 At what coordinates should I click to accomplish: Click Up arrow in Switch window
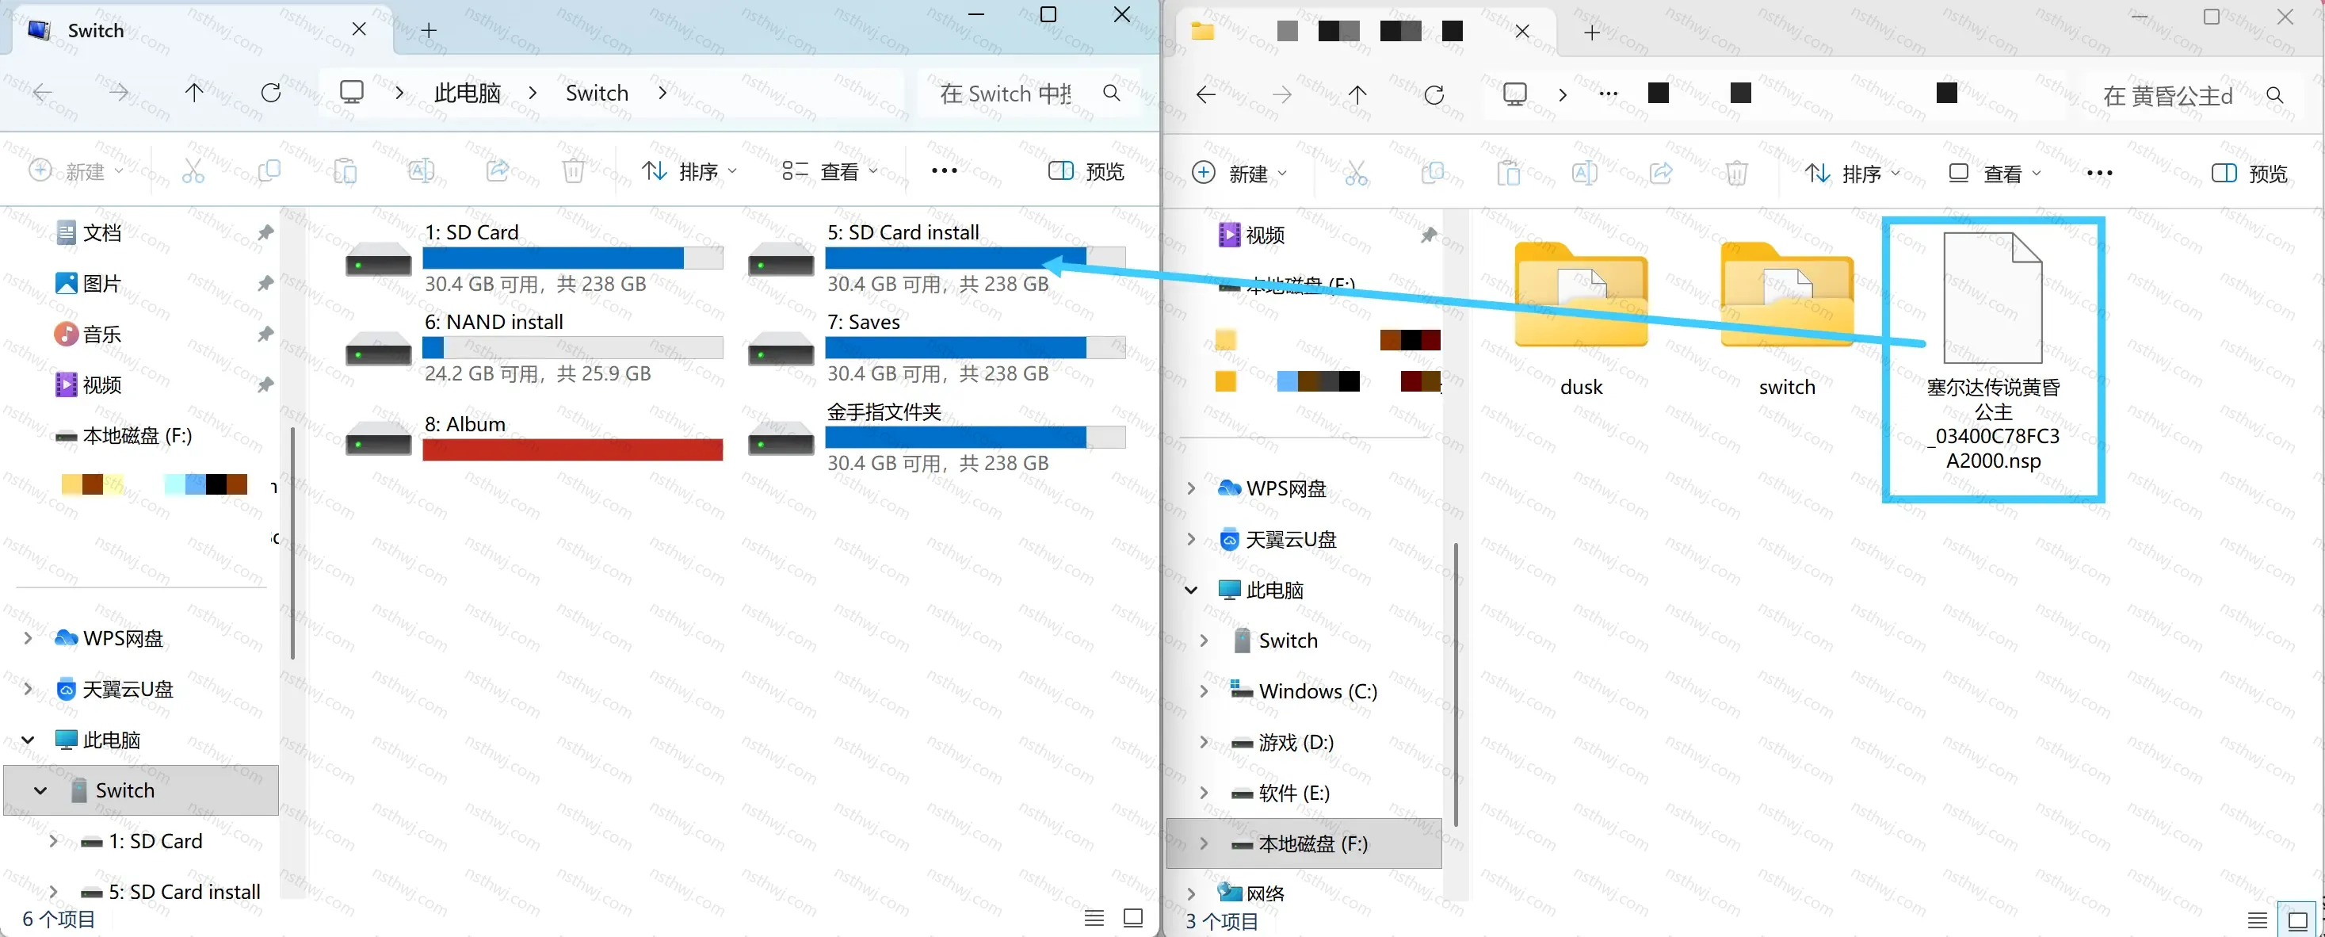tap(194, 92)
